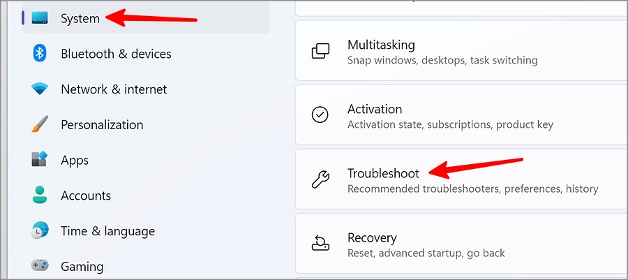Click the Multitasking windows icon

click(320, 51)
